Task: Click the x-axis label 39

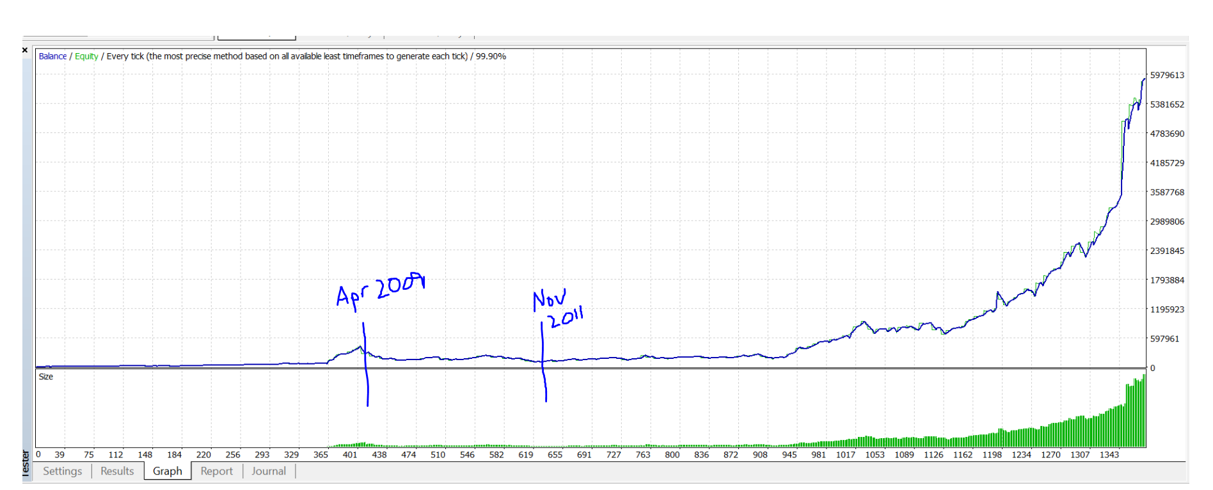Action: [x=59, y=455]
